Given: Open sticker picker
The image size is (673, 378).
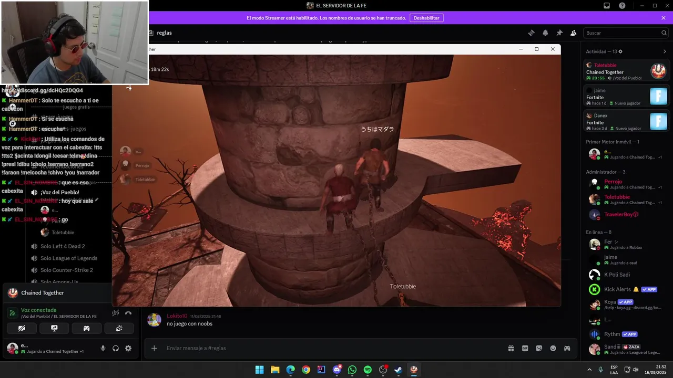Looking at the screenshot, I should coord(539,348).
